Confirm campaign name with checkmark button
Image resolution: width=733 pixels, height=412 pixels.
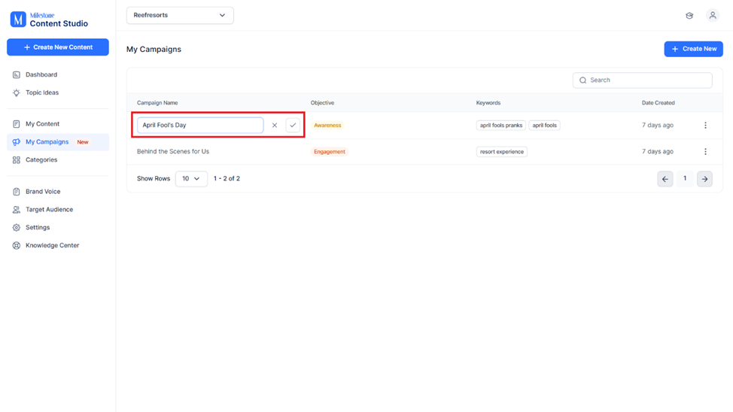293,126
